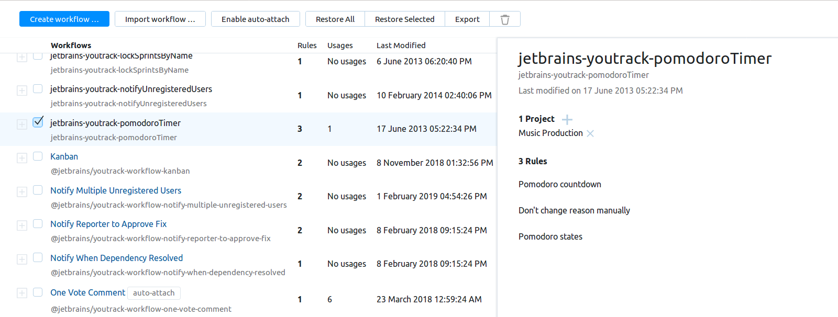Click '23 March 2018 12:59:24 AM' date
Image resolution: width=838 pixels, height=317 pixels.
coord(429,299)
